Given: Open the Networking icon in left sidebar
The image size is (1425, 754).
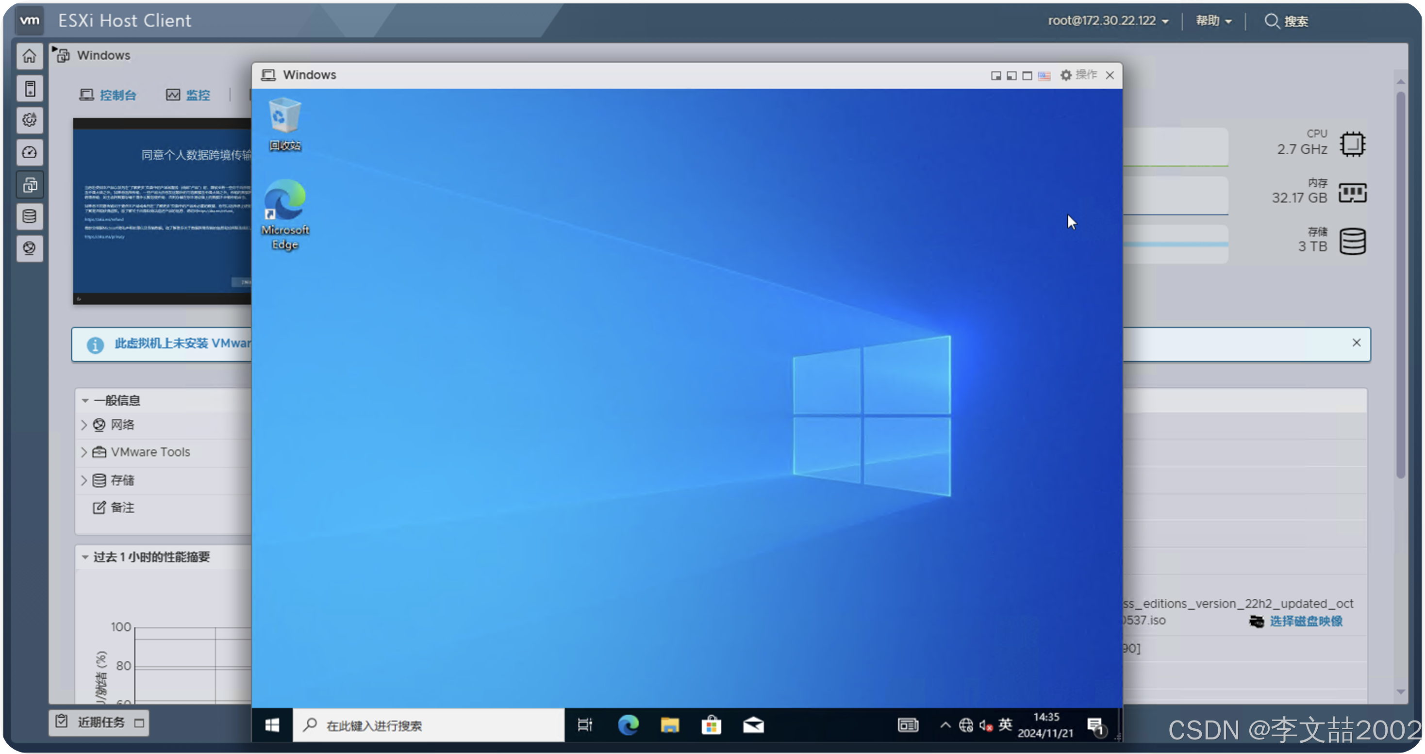Looking at the screenshot, I should tap(29, 248).
